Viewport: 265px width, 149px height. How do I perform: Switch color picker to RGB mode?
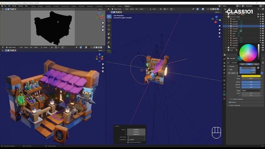(243, 64)
